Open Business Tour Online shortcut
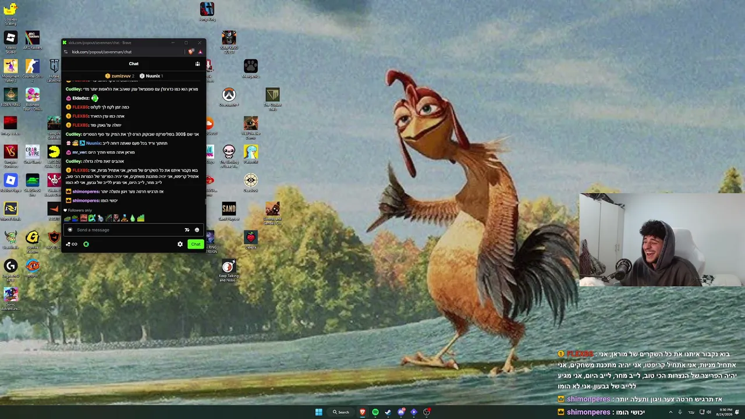 click(32, 99)
